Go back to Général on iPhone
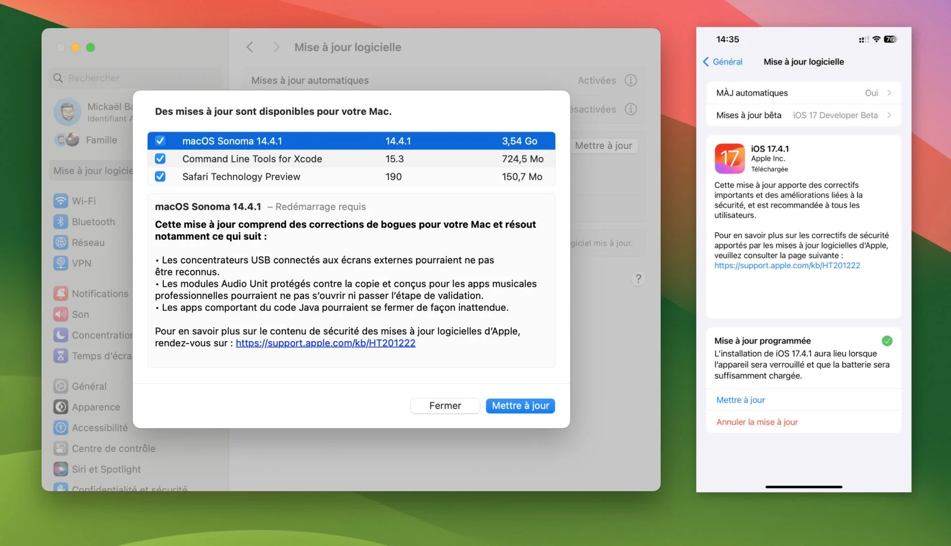Screen dimensions: 951x546 [x=723, y=62]
